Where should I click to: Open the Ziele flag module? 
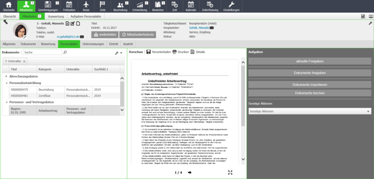tap(103, 6)
